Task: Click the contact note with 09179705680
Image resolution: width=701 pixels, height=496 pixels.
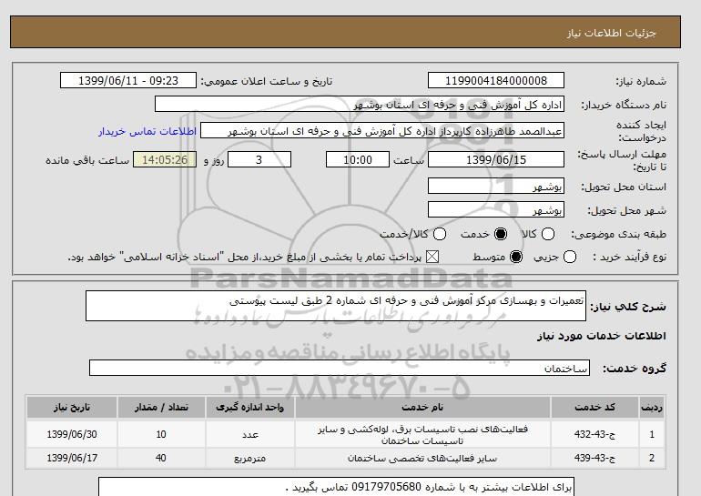Action: pyautogui.click(x=336, y=487)
